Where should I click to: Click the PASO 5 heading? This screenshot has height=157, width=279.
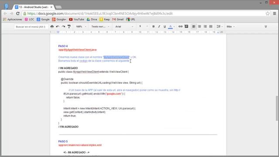pos(63,141)
